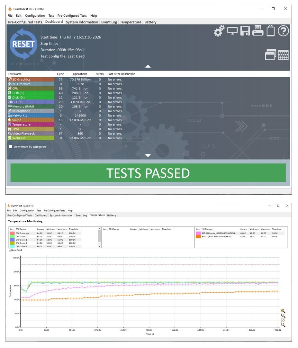Click the Cycle column header
The height and width of the screenshot is (348, 298).
[60, 74]
